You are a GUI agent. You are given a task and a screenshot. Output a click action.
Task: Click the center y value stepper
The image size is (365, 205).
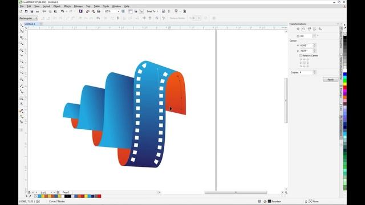(x=314, y=51)
